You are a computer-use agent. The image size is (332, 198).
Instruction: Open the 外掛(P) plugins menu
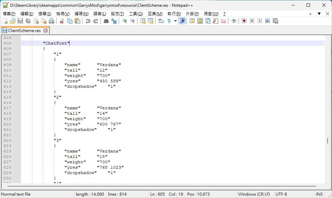point(192,14)
